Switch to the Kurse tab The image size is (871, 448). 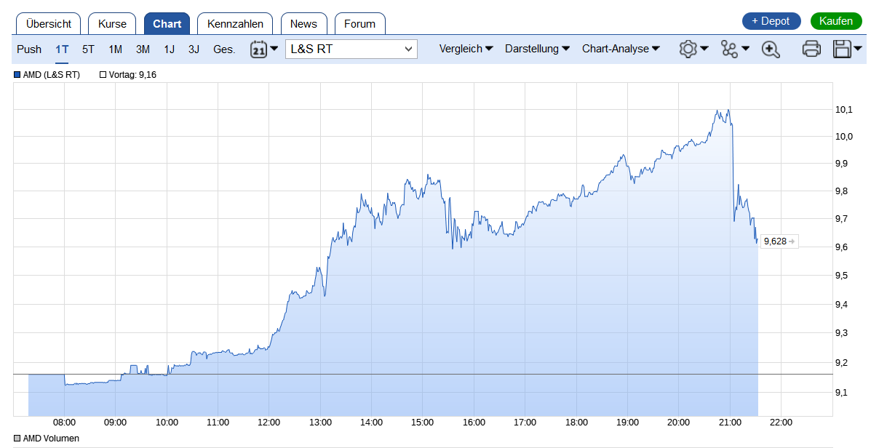pyautogui.click(x=112, y=24)
